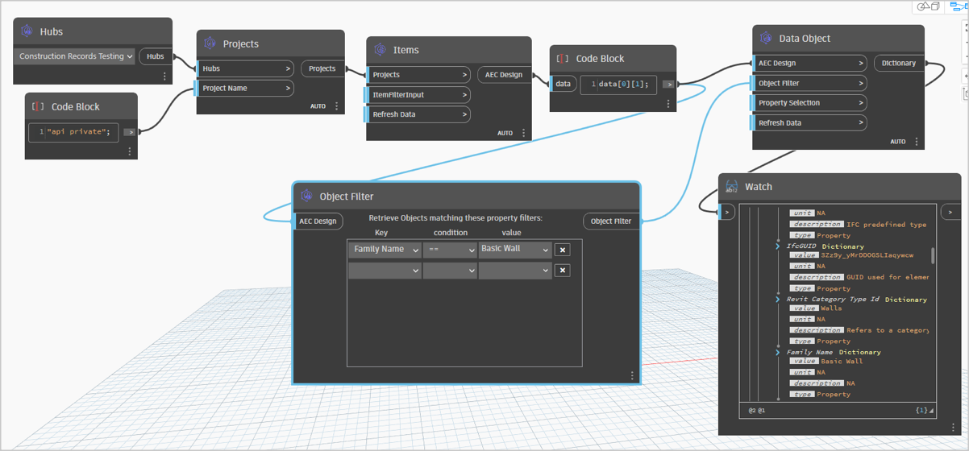Open the three-dot menu on Projects node

(337, 106)
